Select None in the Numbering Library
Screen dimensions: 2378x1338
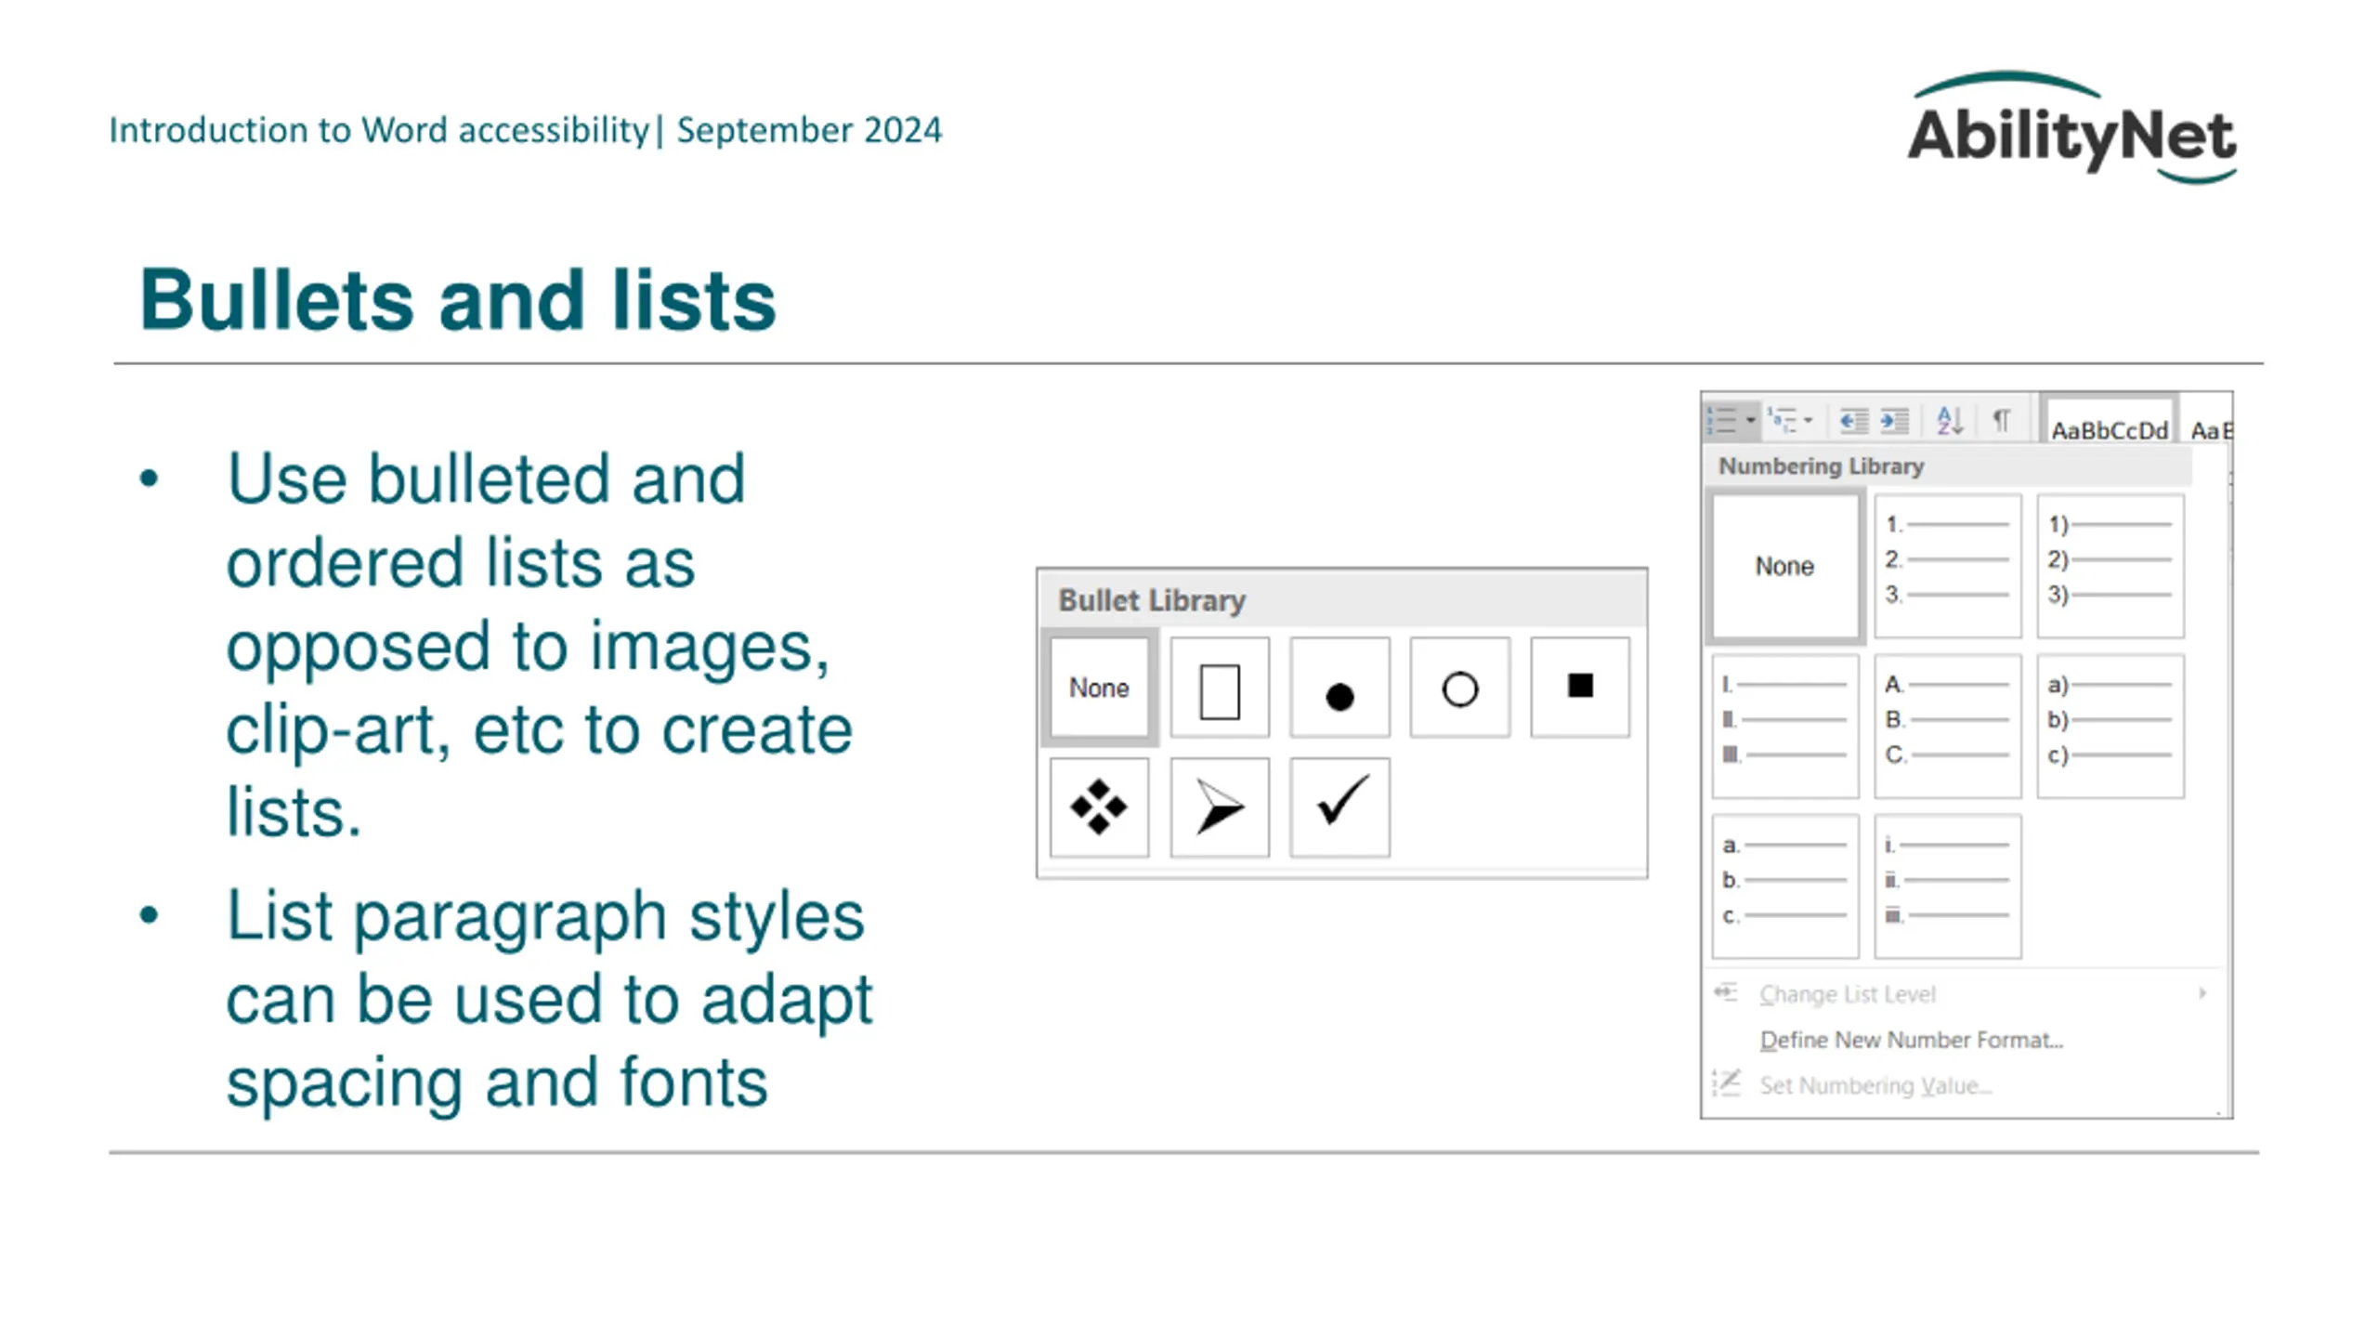[1784, 566]
